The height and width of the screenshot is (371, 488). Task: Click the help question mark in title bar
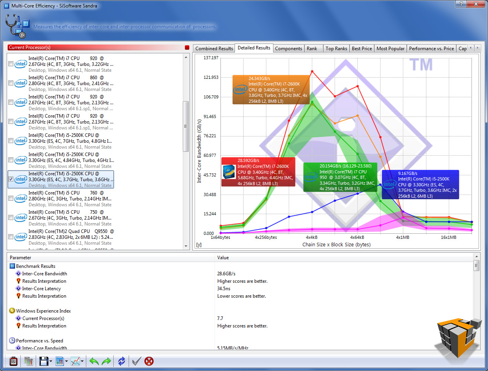[461, 4]
